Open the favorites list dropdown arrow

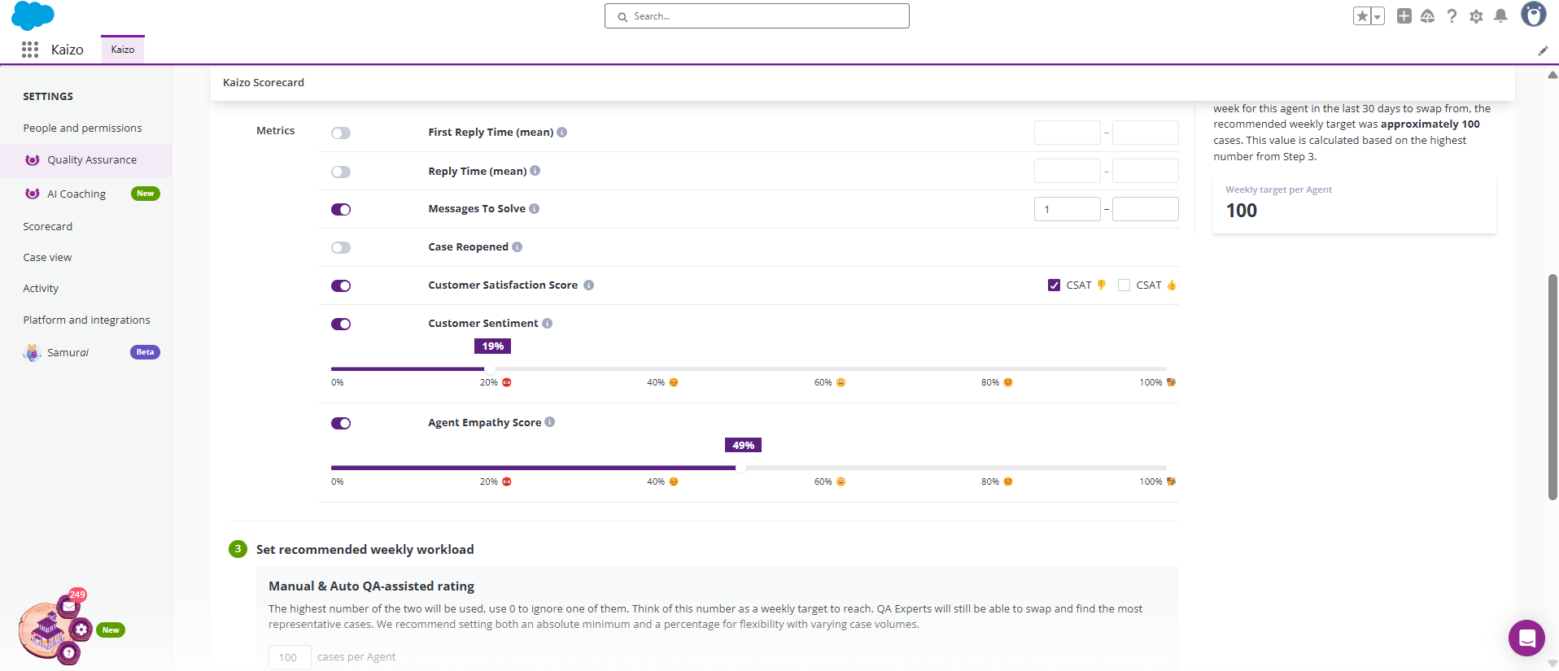coord(1378,16)
